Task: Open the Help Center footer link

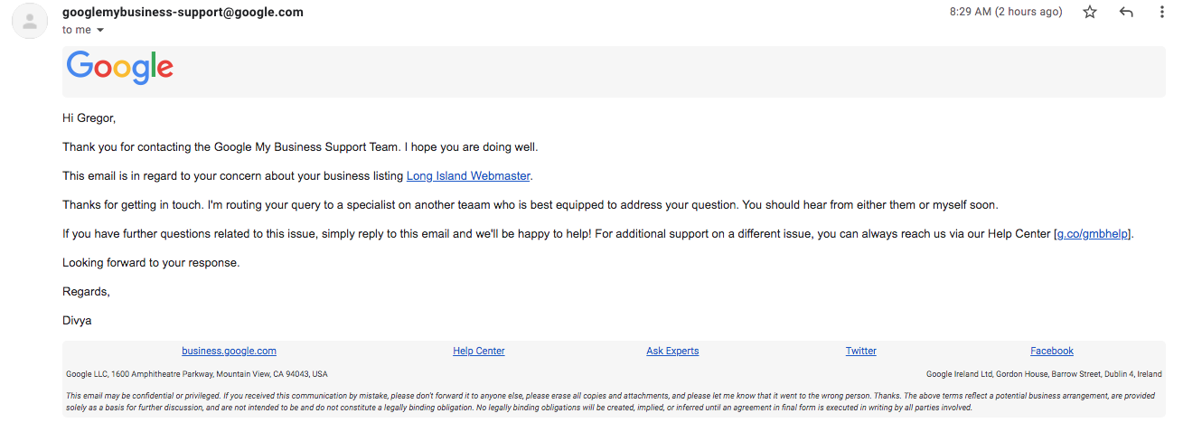Action: 479,351
